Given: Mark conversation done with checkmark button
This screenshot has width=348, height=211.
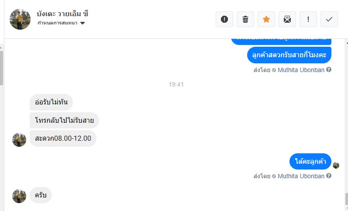Looking at the screenshot, I should coord(329,19).
